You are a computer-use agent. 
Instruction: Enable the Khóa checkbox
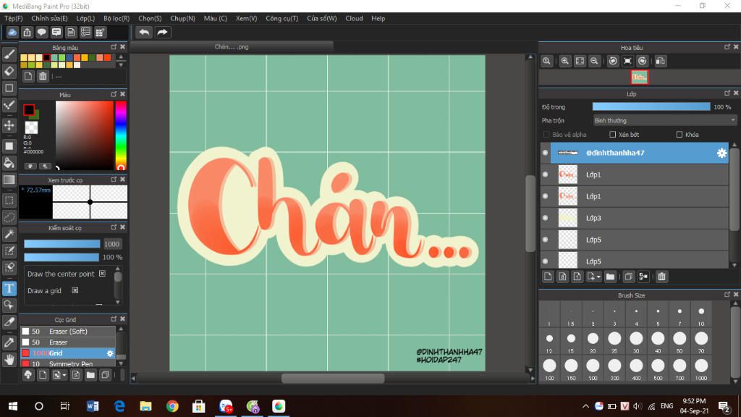(x=679, y=135)
